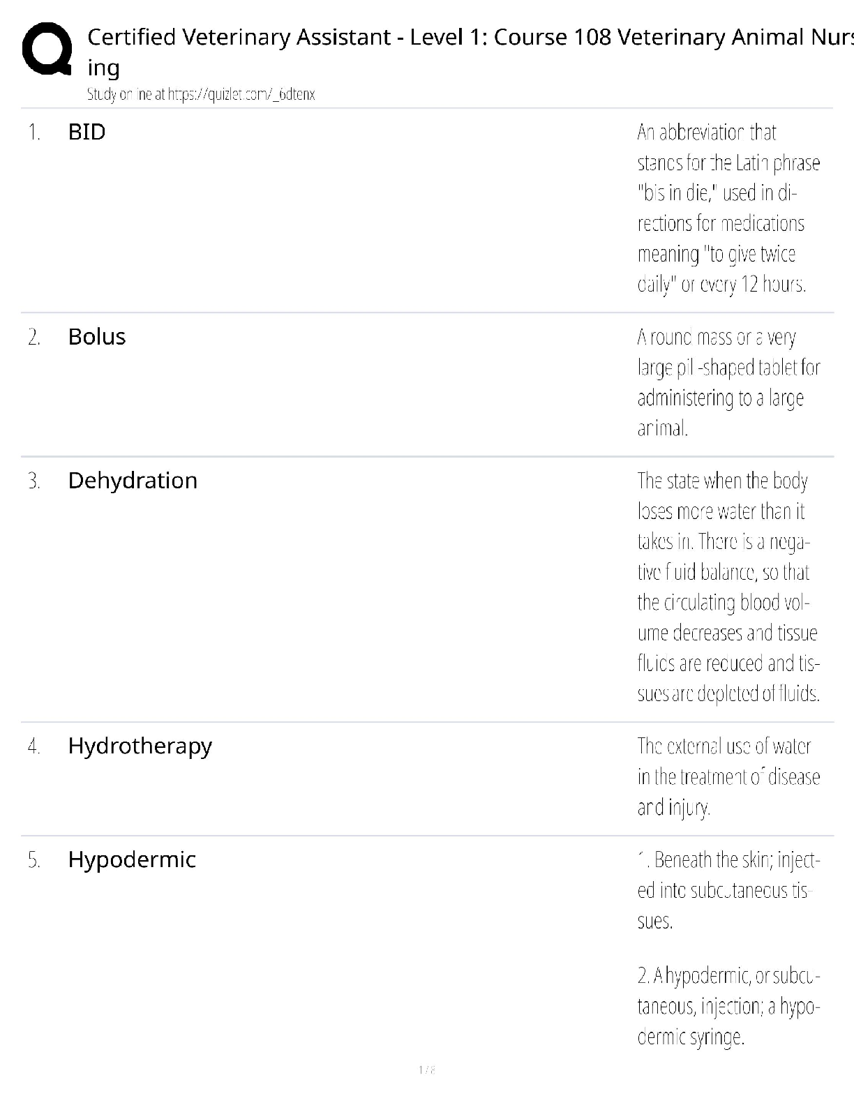Click the Bolus round mass definition
The image size is (854, 1105).
tap(728, 382)
